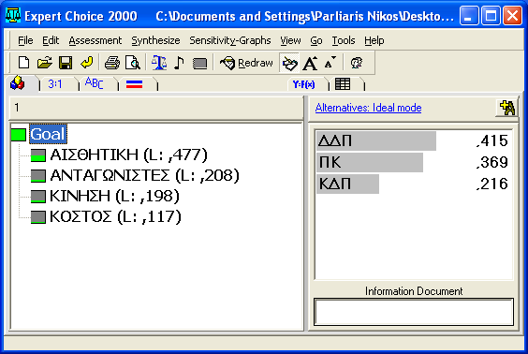This screenshot has height=354, width=528.
Task: Increase font size with large A icon
Action: [x=310, y=63]
